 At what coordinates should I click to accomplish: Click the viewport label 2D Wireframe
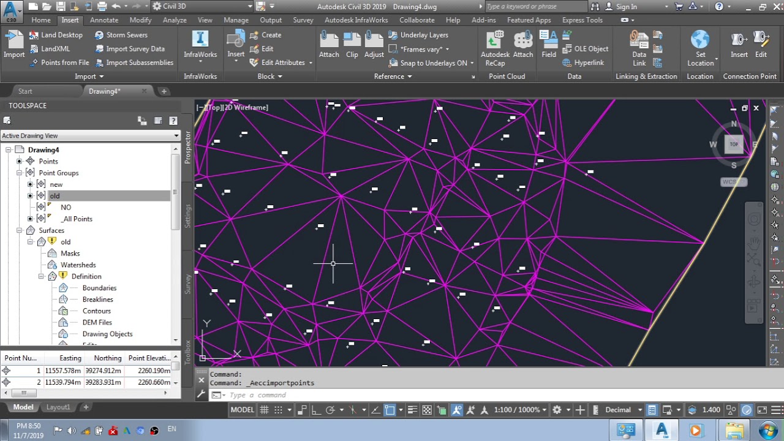tap(246, 108)
